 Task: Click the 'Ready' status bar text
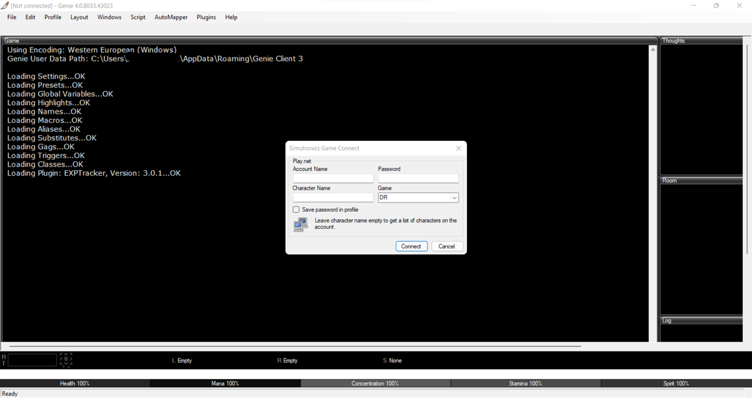(10, 394)
